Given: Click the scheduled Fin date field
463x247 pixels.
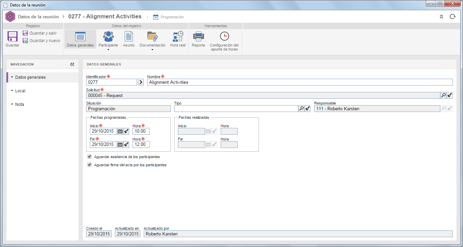Looking at the screenshot, I should click(103, 144).
